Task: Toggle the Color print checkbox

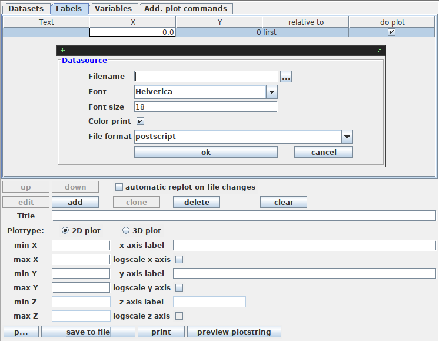Action: click(x=140, y=121)
